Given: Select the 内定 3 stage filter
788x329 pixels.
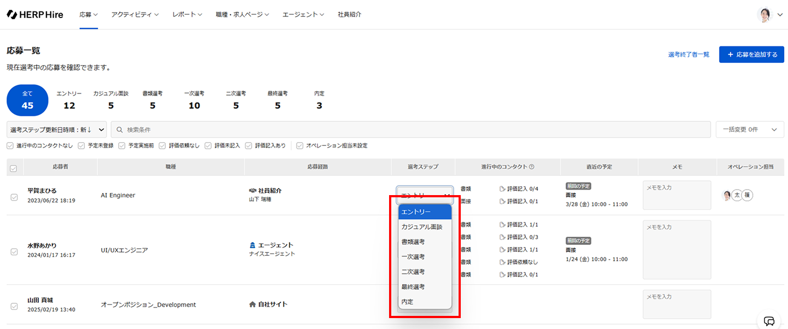Looking at the screenshot, I should click(319, 101).
